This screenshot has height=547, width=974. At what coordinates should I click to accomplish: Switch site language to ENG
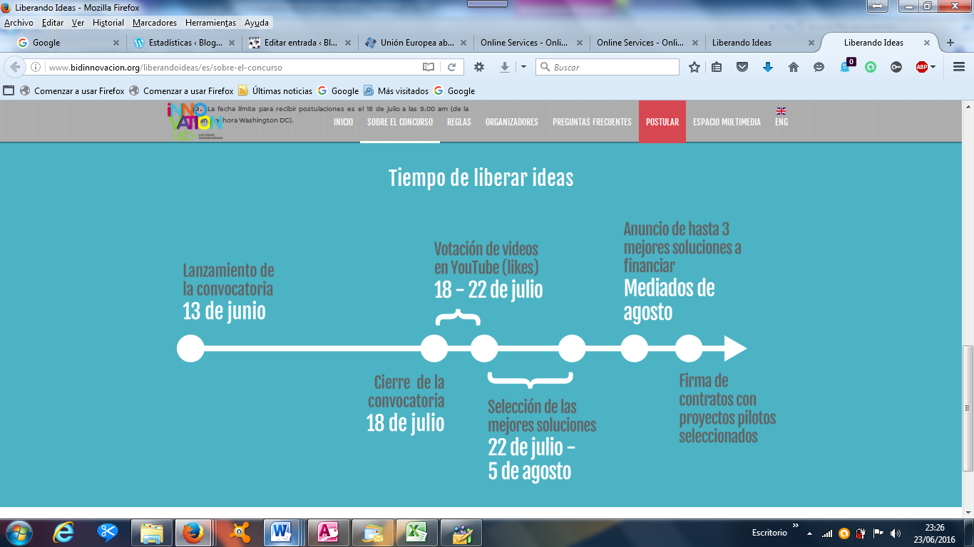(781, 122)
